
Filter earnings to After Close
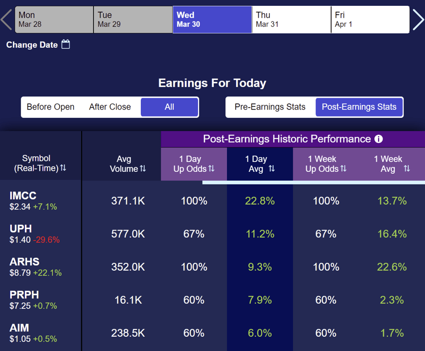click(110, 107)
